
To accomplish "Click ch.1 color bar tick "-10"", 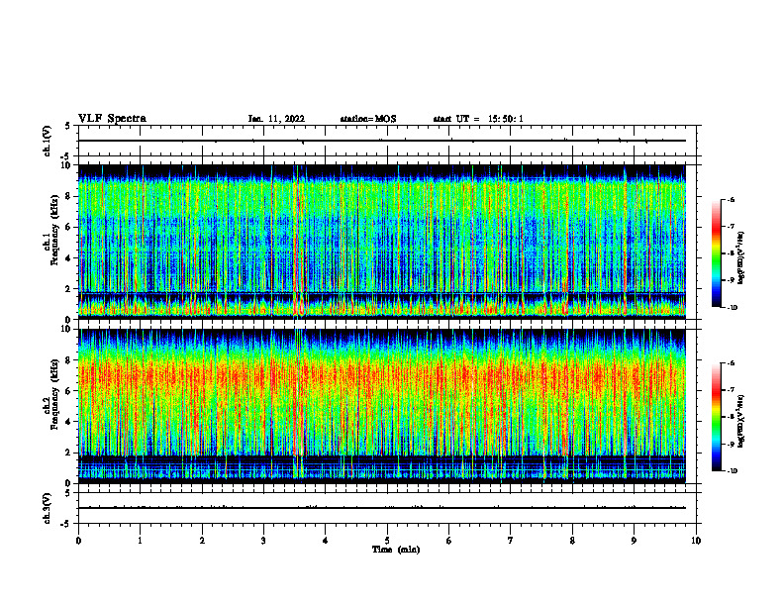I will (x=732, y=308).
